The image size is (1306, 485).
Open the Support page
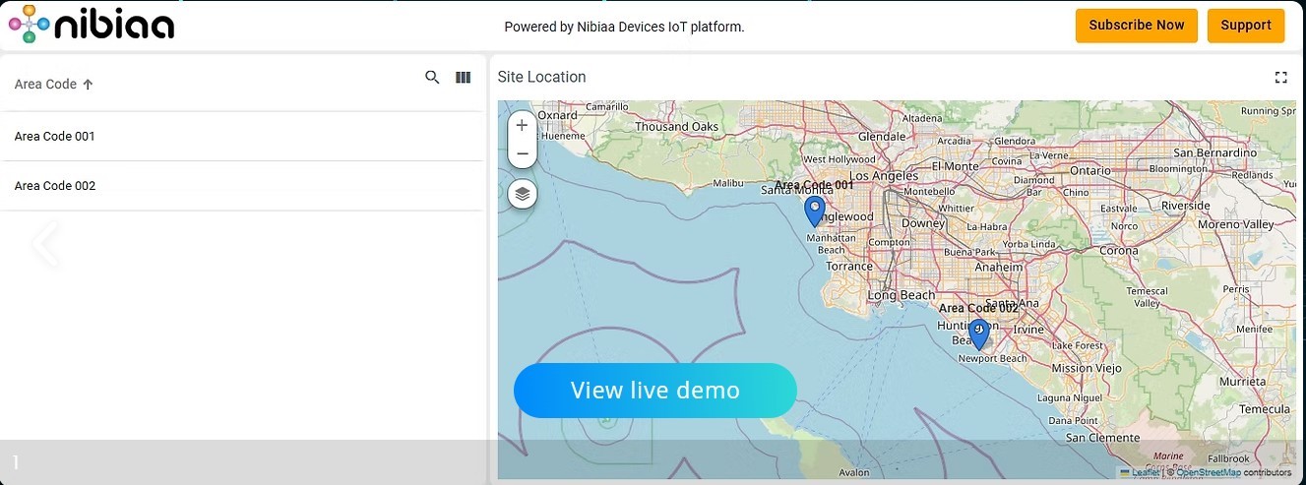1245,26
